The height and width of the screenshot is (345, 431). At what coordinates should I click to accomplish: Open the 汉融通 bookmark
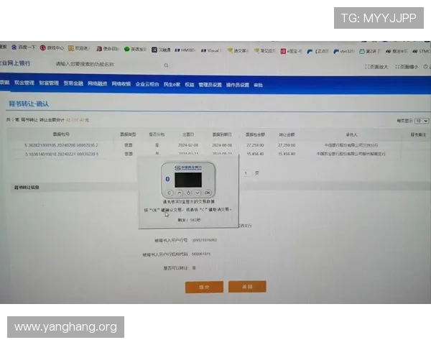pos(161,50)
